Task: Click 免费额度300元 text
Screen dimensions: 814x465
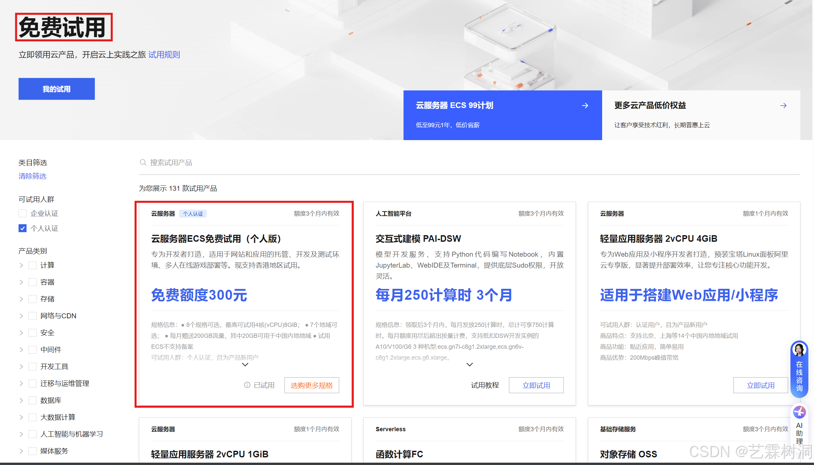Action: (199, 295)
